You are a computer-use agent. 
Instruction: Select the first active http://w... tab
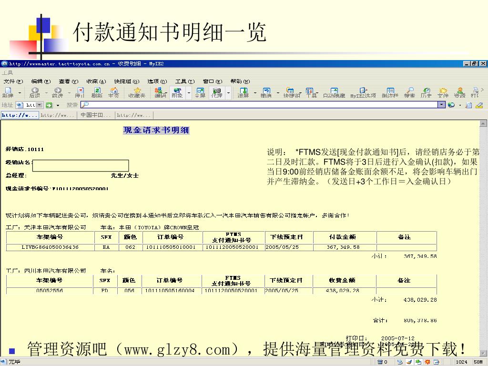click(x=19, y=115)
